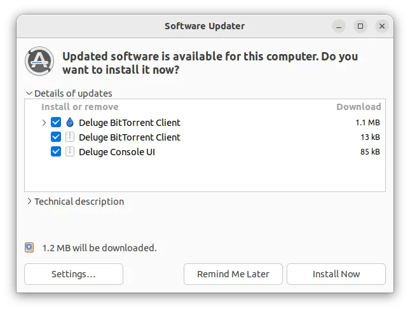Image resolution: width=410 pixels, height=311 pixels.
Task: Uncheck the Deluge Console UI checkbox
Action: (x=56, y=151)
